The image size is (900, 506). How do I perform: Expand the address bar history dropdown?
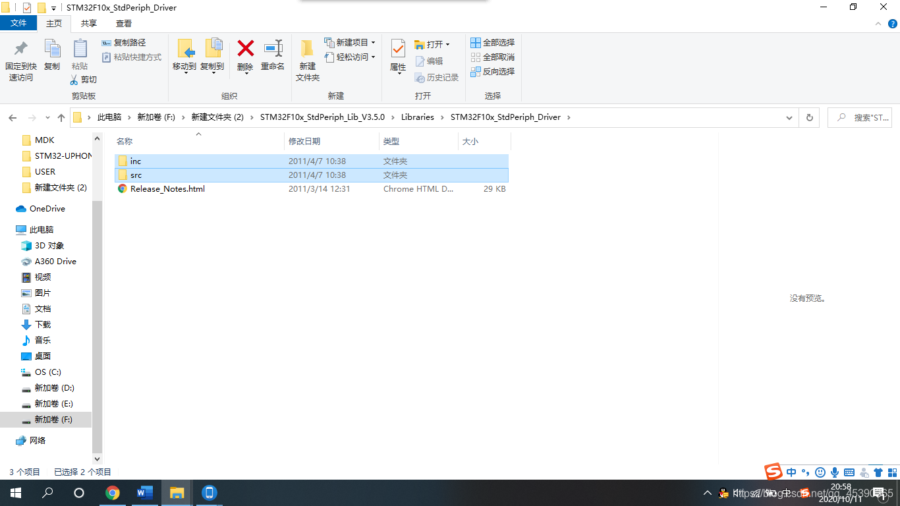[789, 118]
